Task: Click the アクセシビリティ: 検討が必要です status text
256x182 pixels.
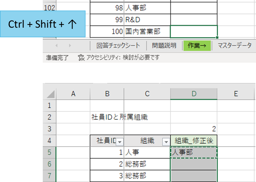Action: tap(123, 57)
